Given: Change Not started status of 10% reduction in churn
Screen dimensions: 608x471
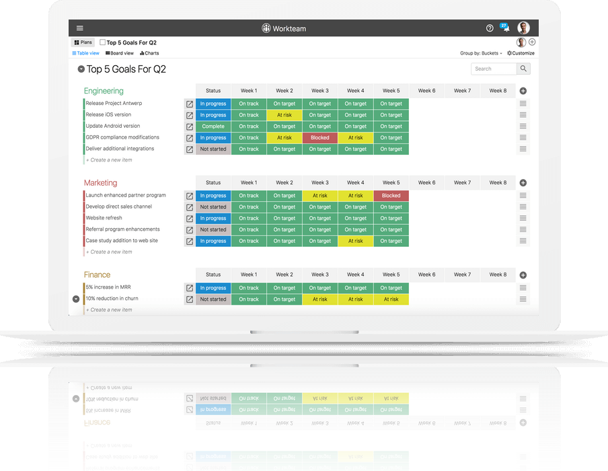Looking at the screenshot, I should (213, 299).
